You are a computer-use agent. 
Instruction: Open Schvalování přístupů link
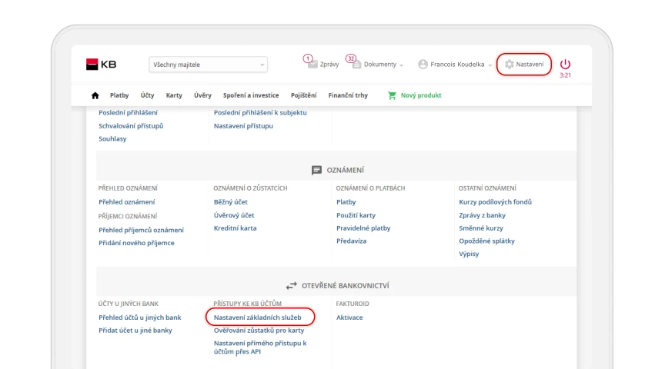click(x=131, y=126)
